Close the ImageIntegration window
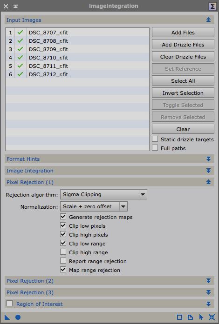Image resolution: width=219 pixels, height=324 pixels. click(6, 6)
